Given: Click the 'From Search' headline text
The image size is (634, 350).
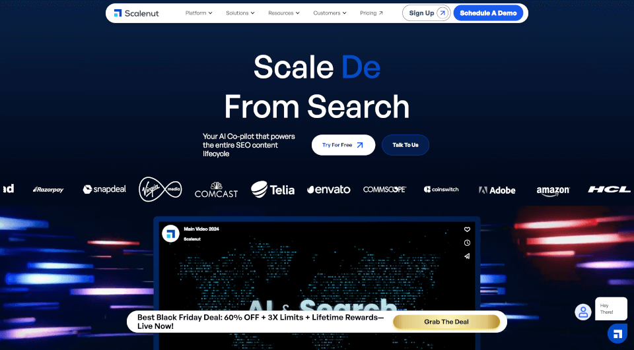Looking at the screenshot, I should [317, 107].
